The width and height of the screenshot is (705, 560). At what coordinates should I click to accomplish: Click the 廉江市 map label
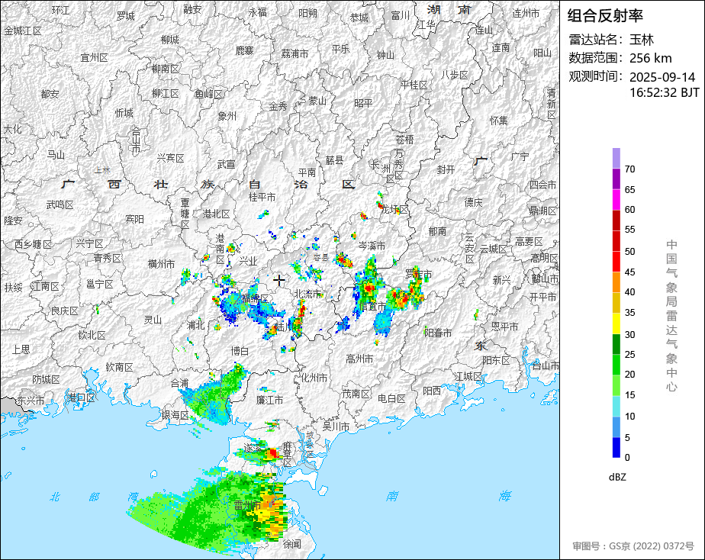[270, 400]
